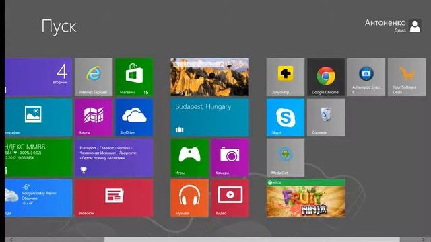Open the Fruit Ninja game tile
Screen dimensions: 431x242
pyautogui.click(x=306, y=198)
